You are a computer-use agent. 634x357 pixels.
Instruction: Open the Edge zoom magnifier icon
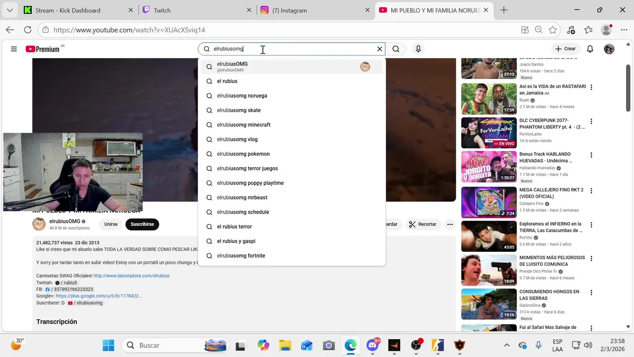coord(538,30)
